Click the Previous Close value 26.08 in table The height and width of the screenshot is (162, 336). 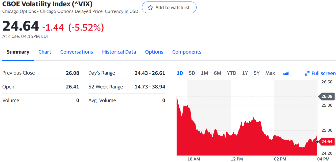coord(73,73)
